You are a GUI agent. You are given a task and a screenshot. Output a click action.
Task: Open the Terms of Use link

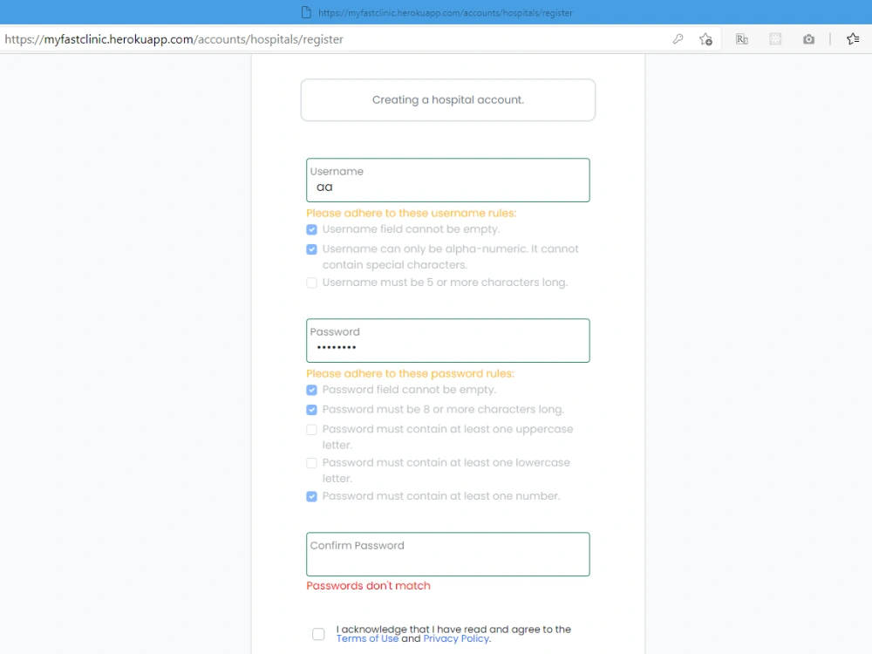click(367, 638)
